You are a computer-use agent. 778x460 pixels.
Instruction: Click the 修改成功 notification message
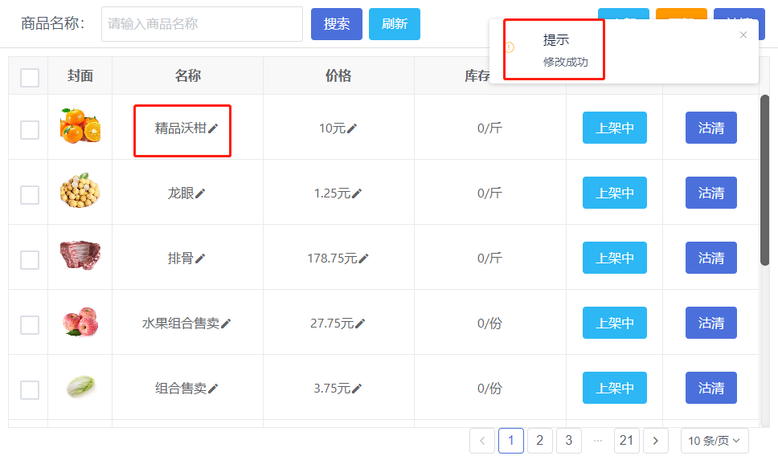(x=566, y=62)
